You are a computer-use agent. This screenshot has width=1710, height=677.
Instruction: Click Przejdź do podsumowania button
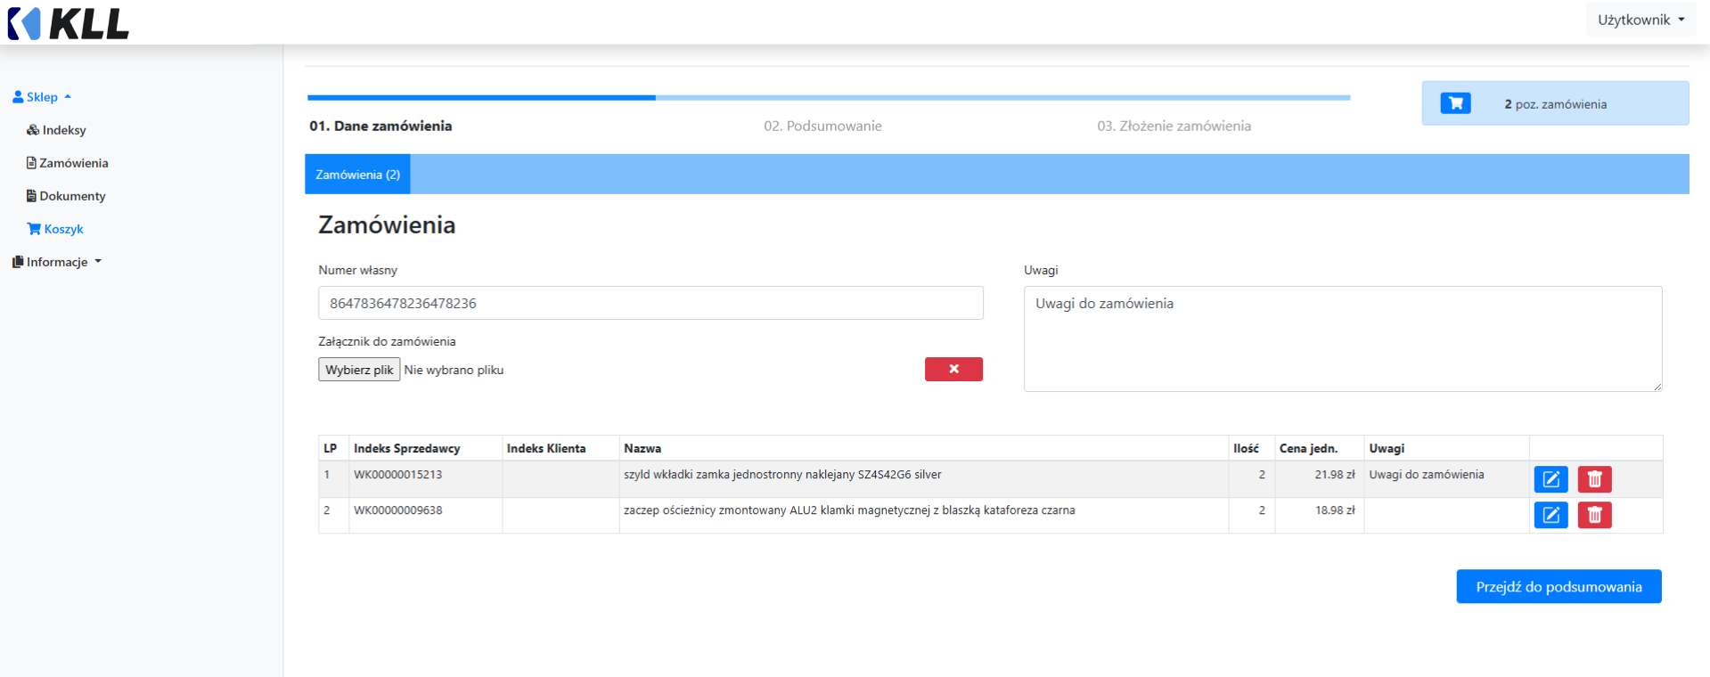1558,586
